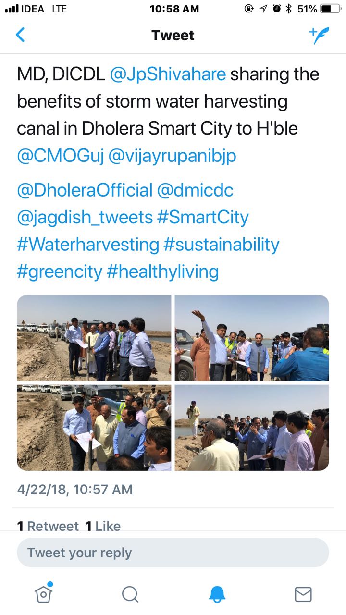This screenshot has height=615, width=346.
Task: Open the @CMOGuj profile link
Action: [61, 157]
